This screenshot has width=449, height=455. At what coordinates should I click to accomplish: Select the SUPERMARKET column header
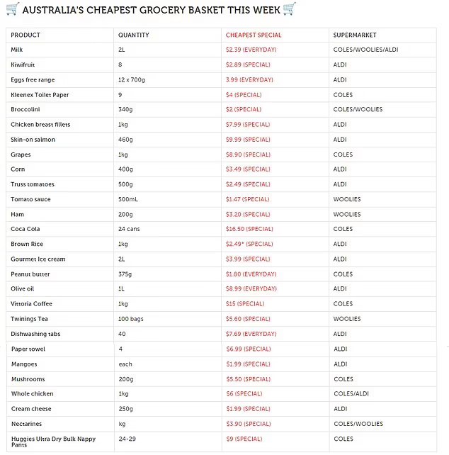[x=355, y=35]
